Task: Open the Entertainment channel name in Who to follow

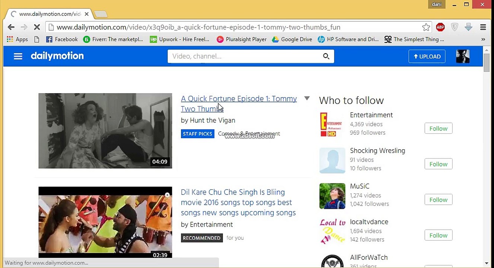Action: point(371,115)
